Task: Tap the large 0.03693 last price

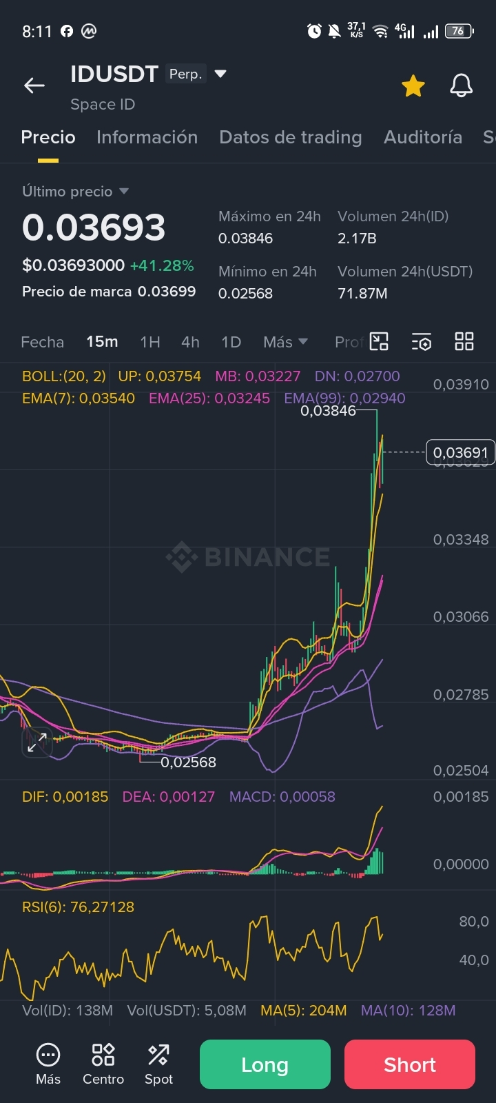Action: pyautogui.click(x=94, y=227)
